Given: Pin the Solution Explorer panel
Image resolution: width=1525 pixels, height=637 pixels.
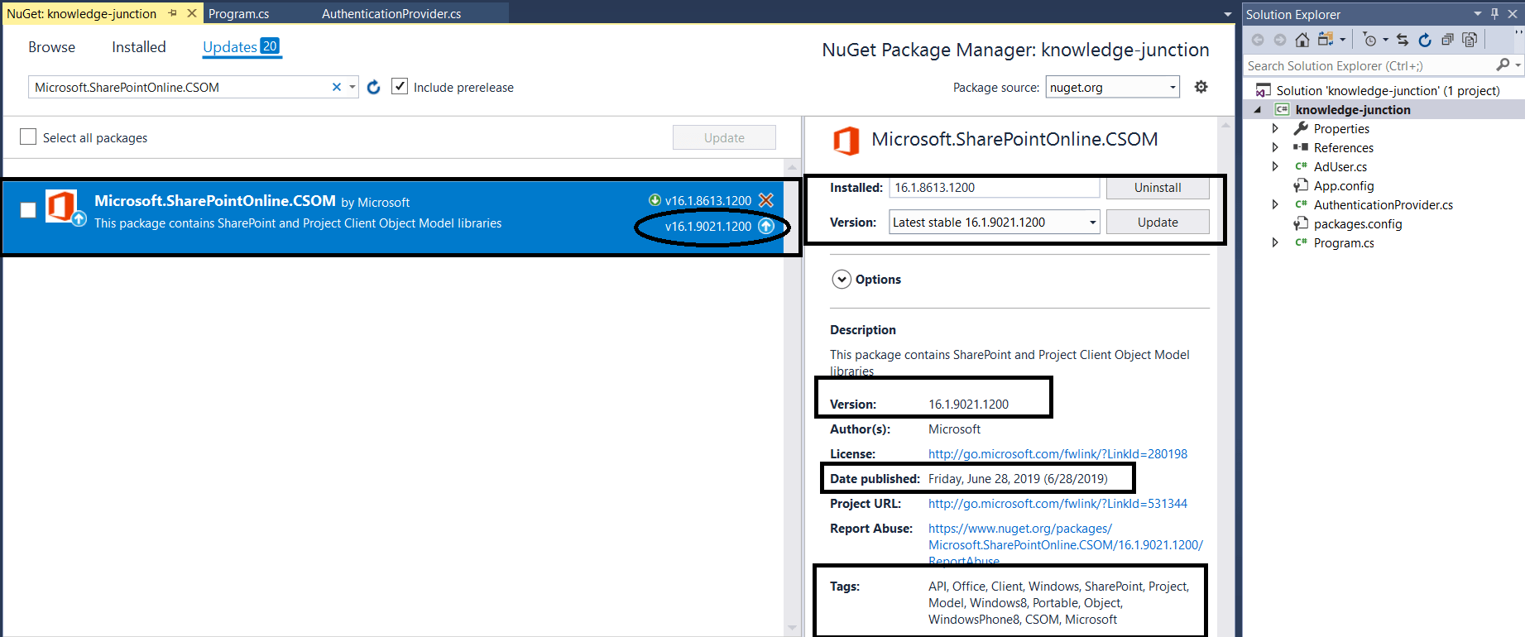Looking at the screenshot, I should click(1494, 13).
